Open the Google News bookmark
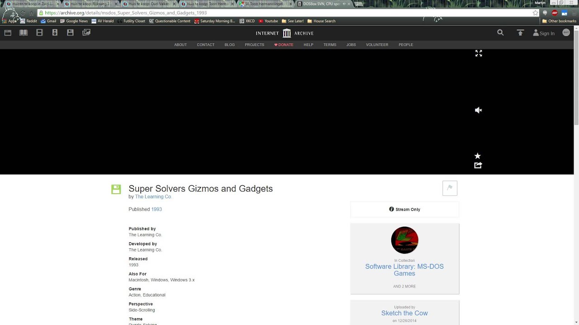This screenshot has width=579, height=325. click(x=74, y=21)
